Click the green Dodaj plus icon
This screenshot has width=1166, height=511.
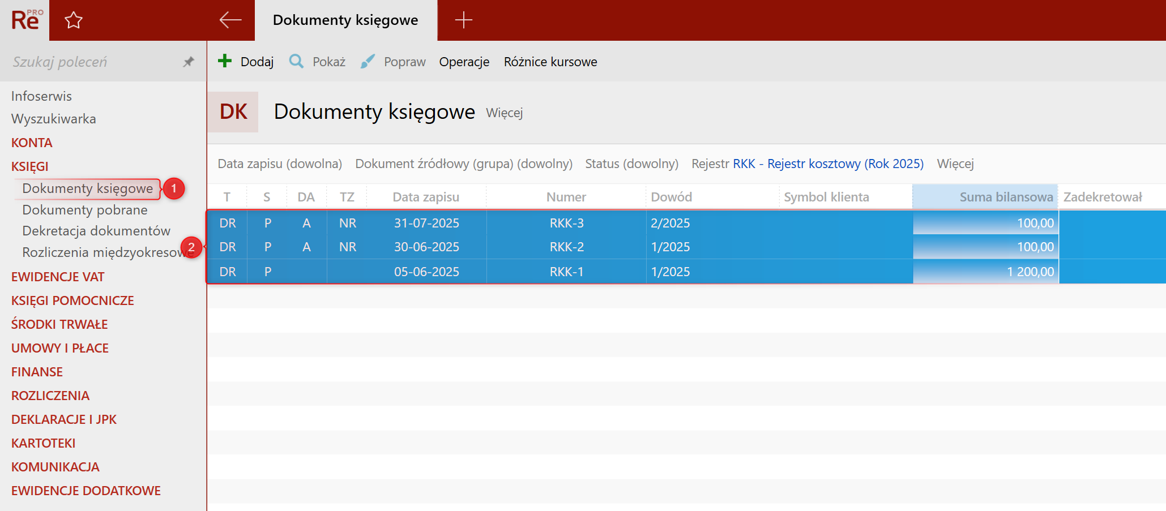click(225, 61)
